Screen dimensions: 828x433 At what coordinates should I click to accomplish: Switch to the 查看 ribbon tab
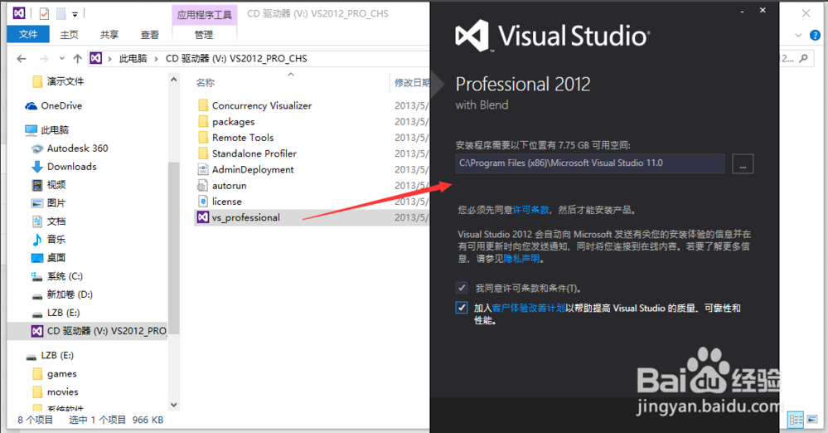[x=149, y=34]
